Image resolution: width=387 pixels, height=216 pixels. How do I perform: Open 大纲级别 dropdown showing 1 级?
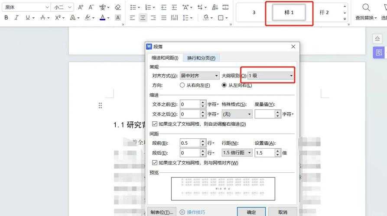coord(270,76)
